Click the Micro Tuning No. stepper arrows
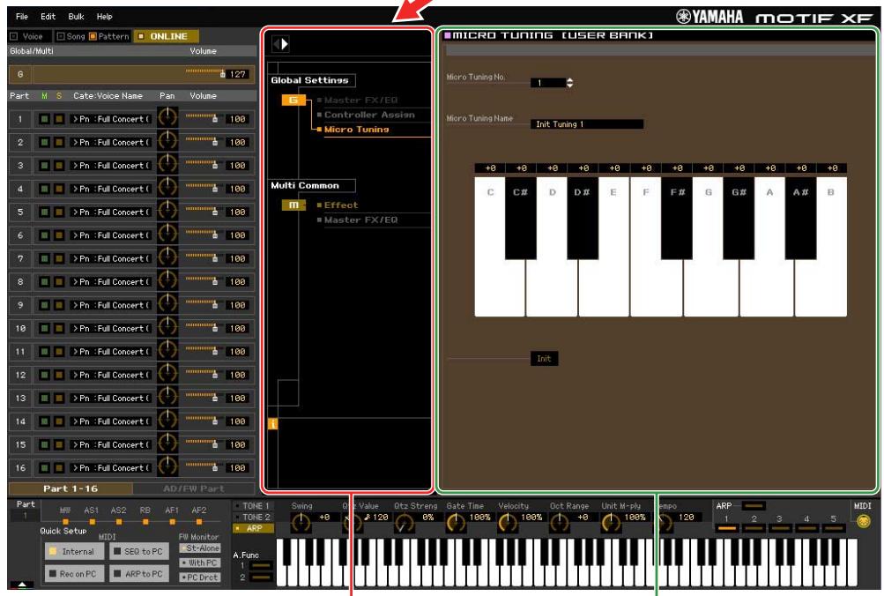 [569, 83]
